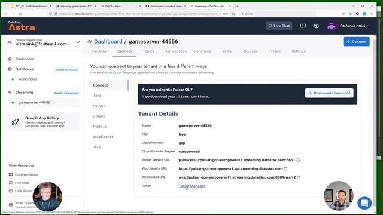This screenshot has height=215, width=383.
Task: Open Live Chat under Other Resources
Action: [22, 183]
